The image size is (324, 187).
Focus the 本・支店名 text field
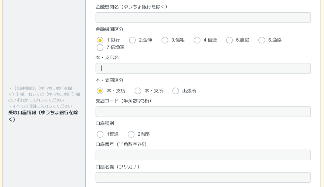pos(203,68)
